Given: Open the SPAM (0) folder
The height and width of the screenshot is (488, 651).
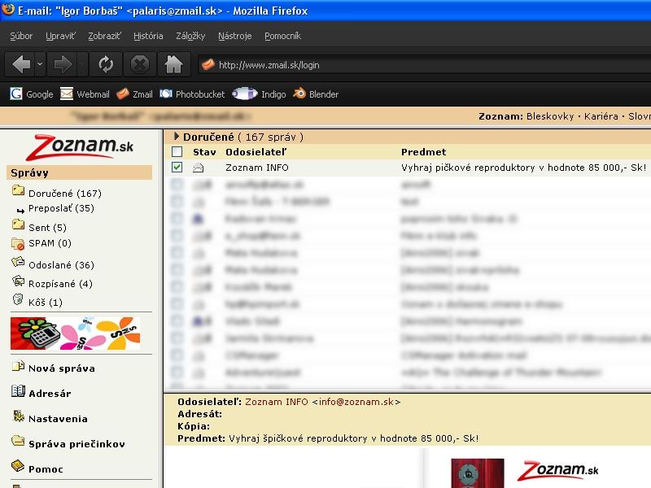Looking at the screenshot, I should tap(50, 243).
